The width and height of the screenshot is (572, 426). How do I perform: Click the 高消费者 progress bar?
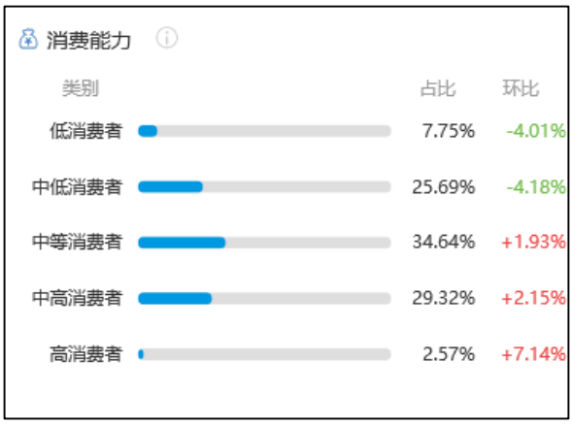coord(264,354)
